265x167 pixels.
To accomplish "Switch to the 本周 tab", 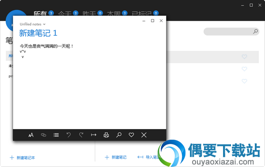I will tap(117, 13).
